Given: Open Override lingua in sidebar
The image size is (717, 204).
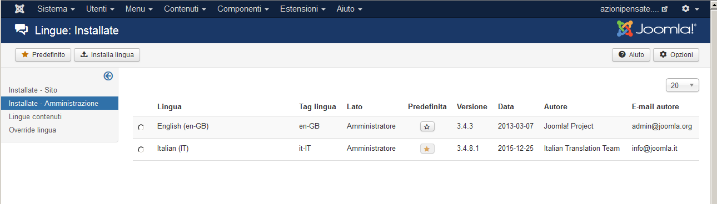Looking at the screenshot, I should (32, 130).
